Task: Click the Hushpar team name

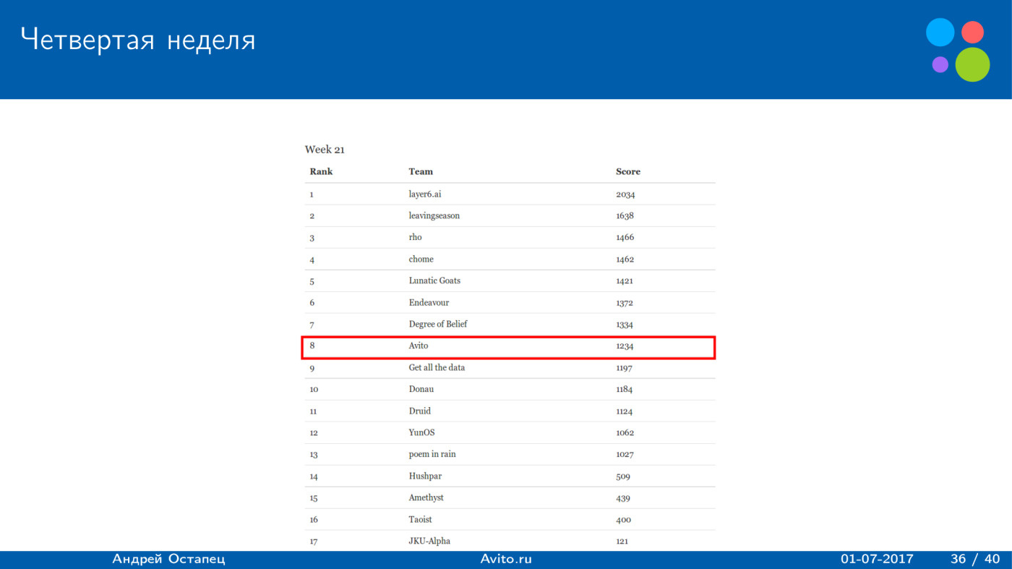Action: pos(425,476)
